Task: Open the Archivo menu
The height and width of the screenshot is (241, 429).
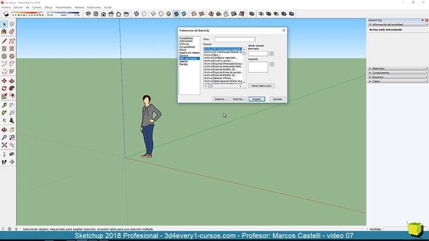Action: (x=6, y=7)
